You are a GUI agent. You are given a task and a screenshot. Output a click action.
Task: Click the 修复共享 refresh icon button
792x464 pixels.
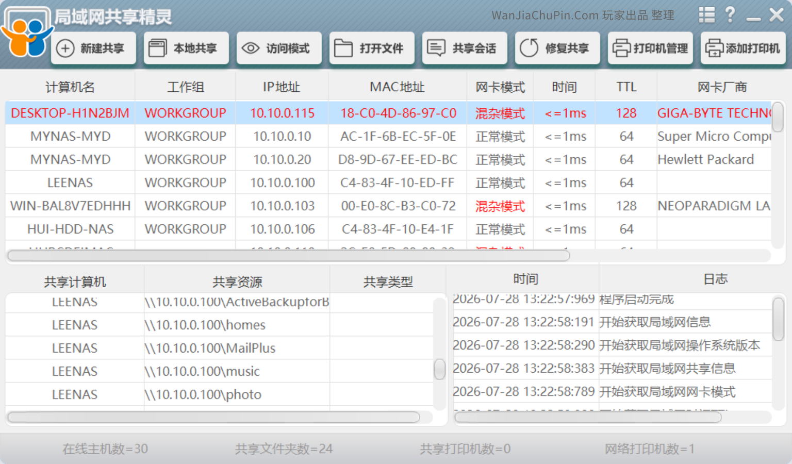(x=557, y=48)
